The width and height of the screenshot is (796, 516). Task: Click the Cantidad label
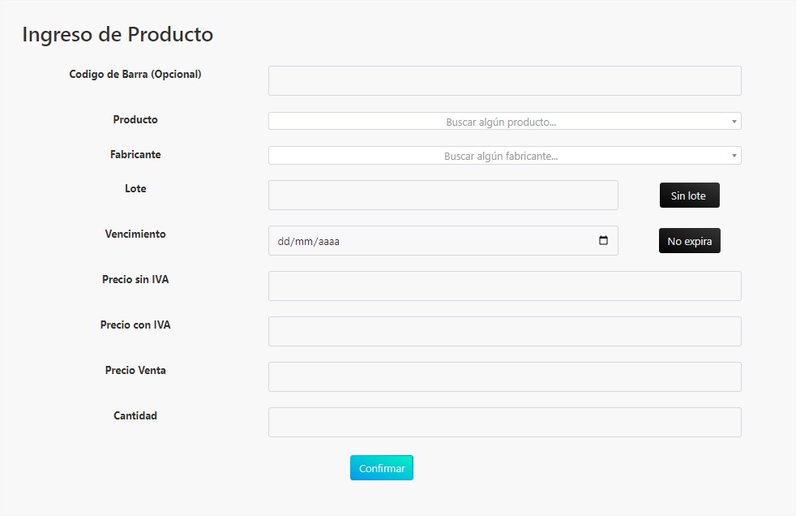[x=135, y=415]
